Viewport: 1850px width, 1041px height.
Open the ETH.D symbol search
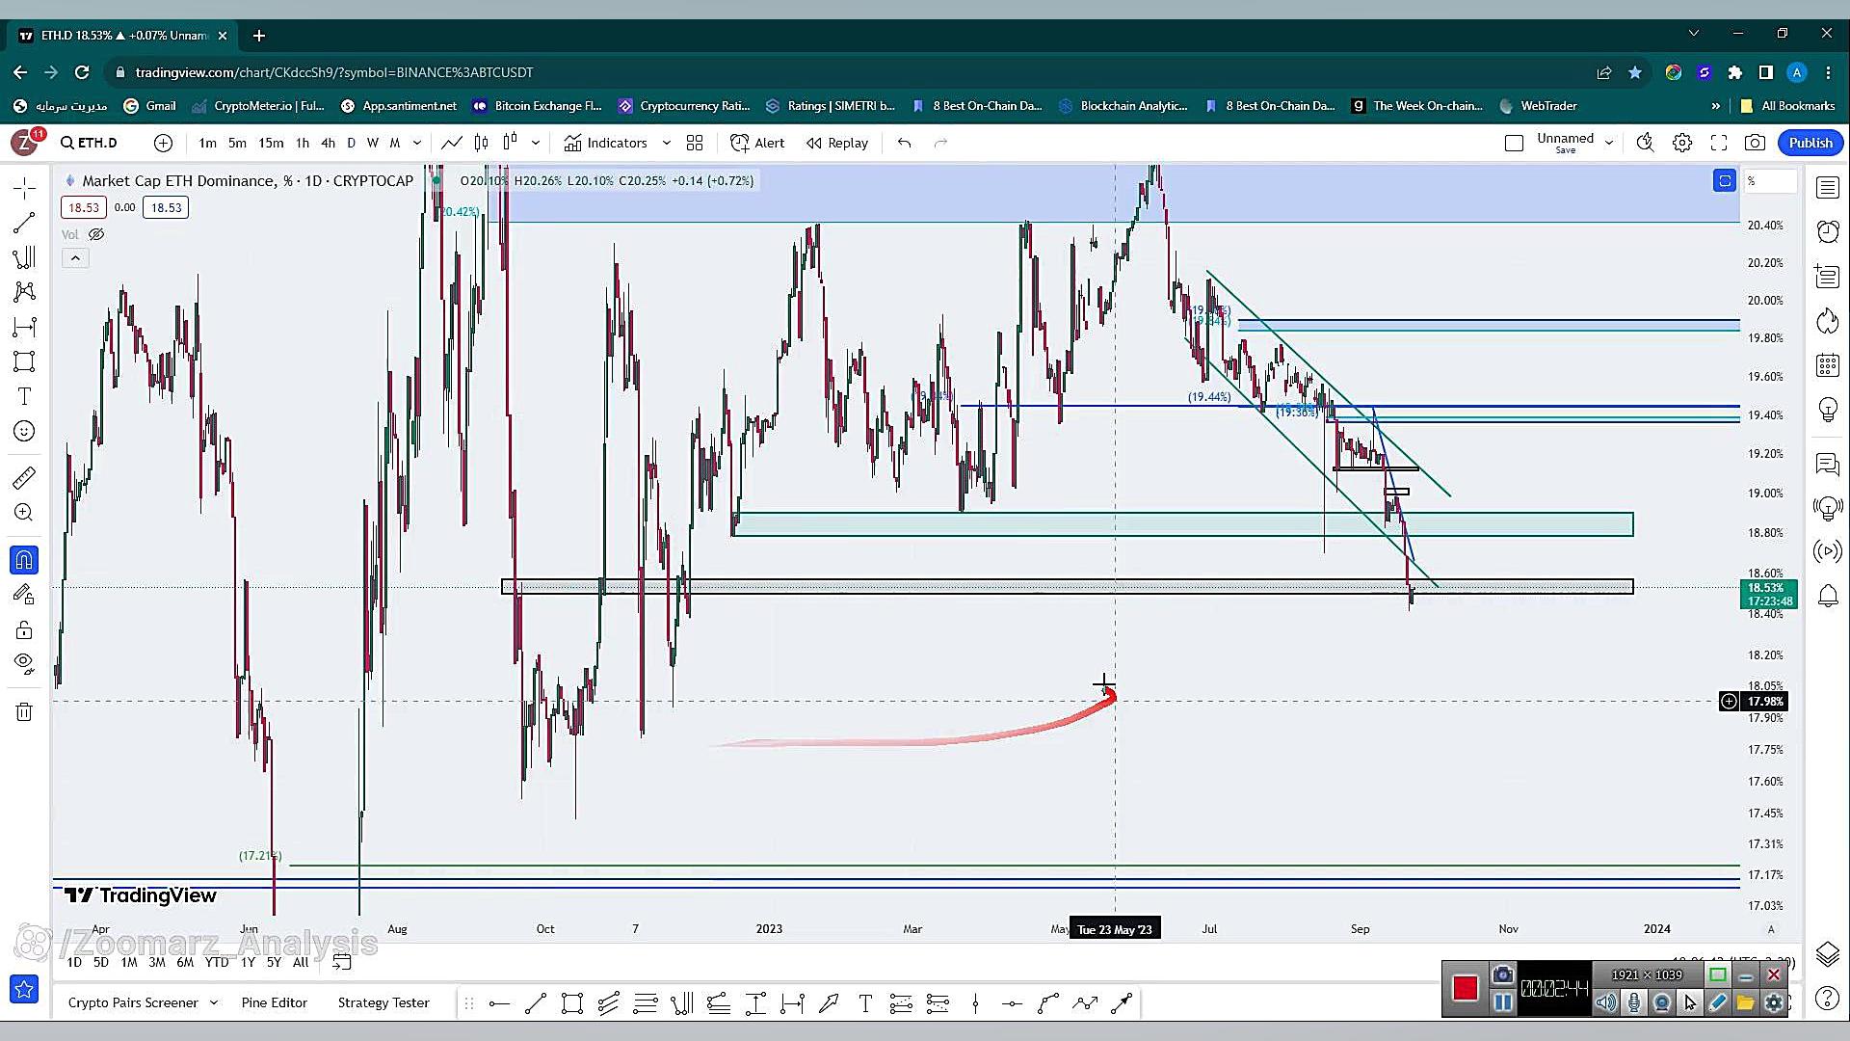tap(90, 143)
